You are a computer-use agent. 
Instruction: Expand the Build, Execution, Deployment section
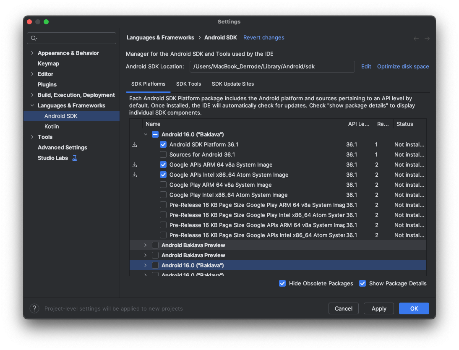pos(32,95)
